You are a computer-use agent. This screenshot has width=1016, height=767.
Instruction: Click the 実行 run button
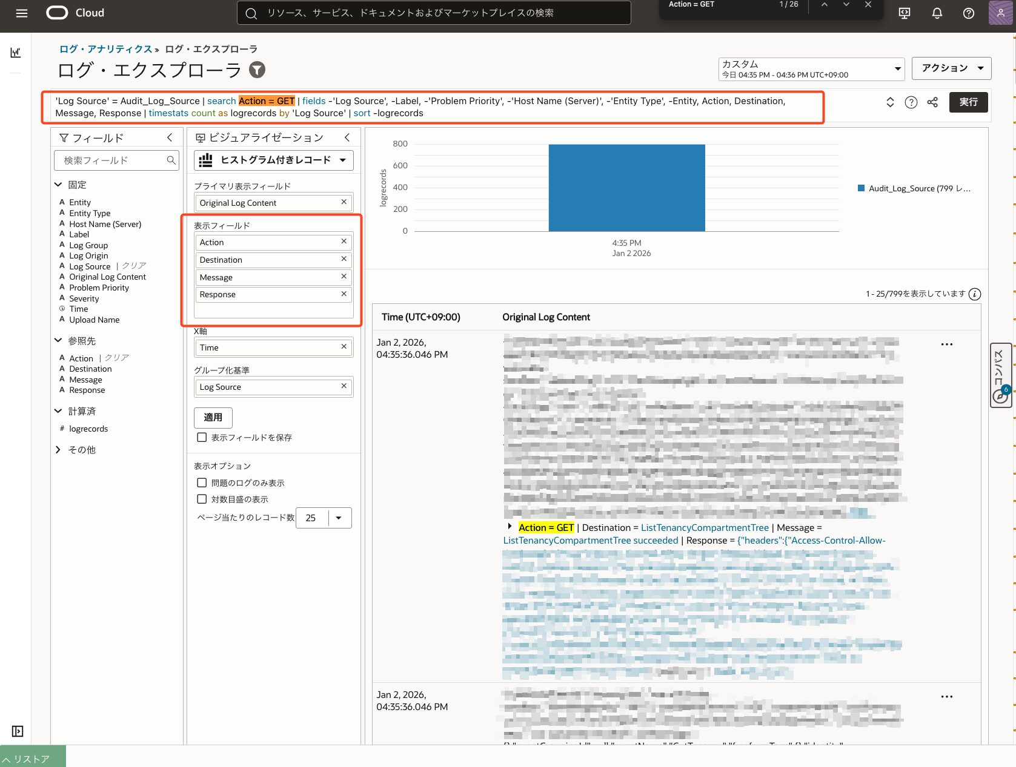pos(968,102)
